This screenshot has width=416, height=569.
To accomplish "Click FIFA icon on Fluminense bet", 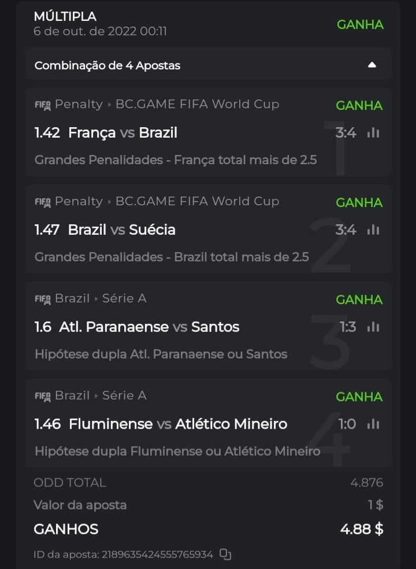I will (x=43, y=397).
